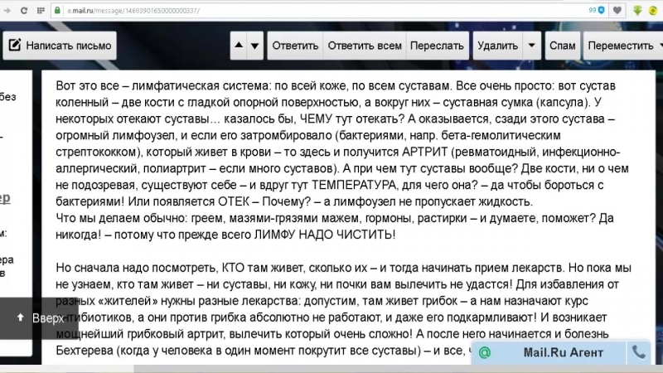The width and height of the screenshot is (663, 373).
Task: Click the up arrow icon beside Вверх
Action: coord(20,317)
